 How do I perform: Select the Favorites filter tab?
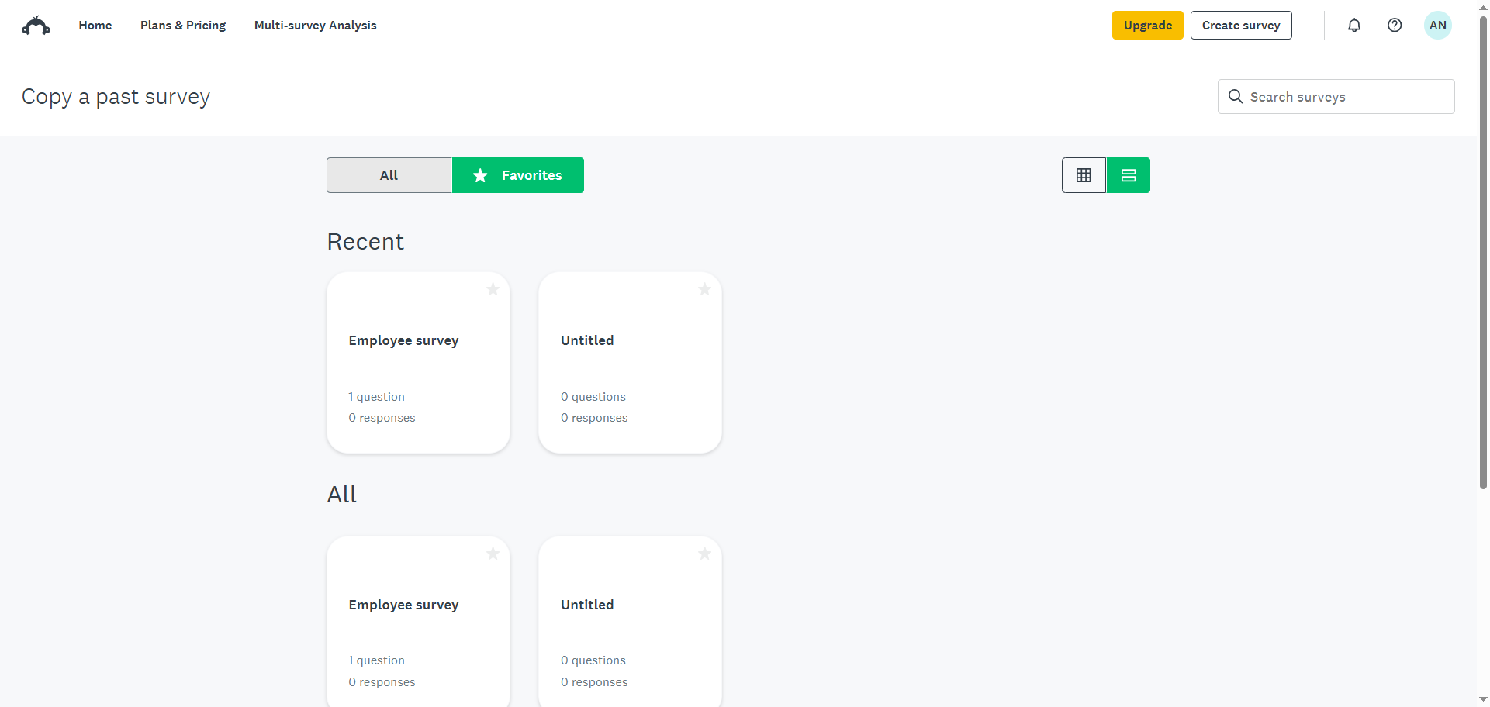pos(518,175)
